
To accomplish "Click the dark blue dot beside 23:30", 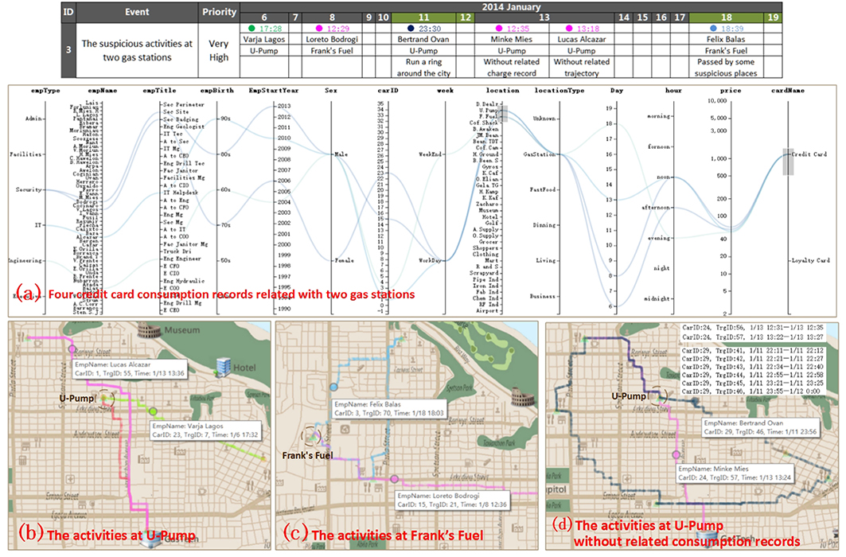I will click(411, 29).
